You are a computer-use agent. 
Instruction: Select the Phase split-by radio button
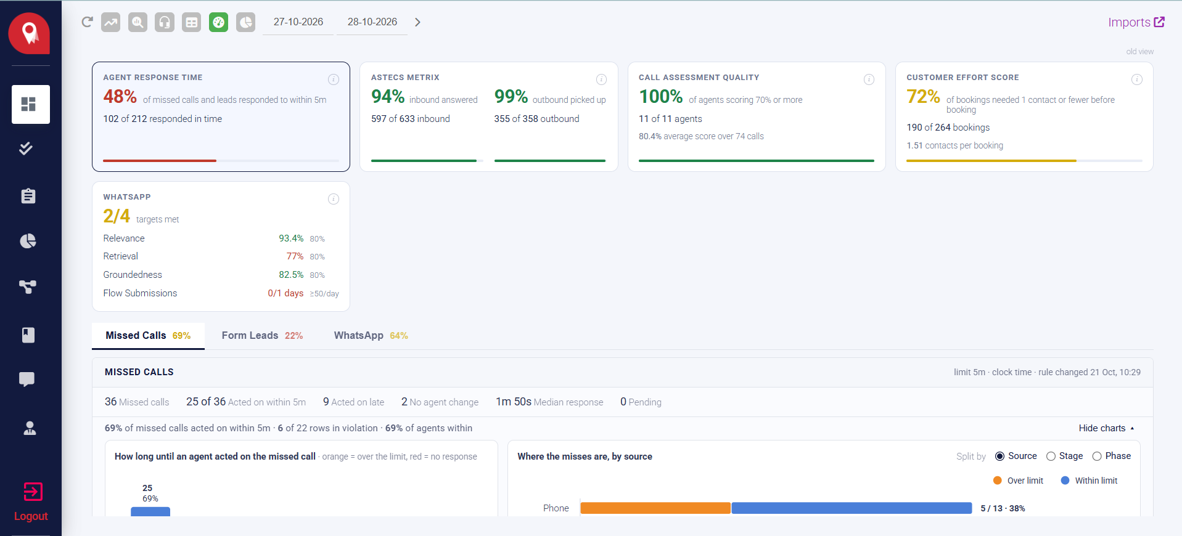pyautogui.click(x=1097, y=457)
